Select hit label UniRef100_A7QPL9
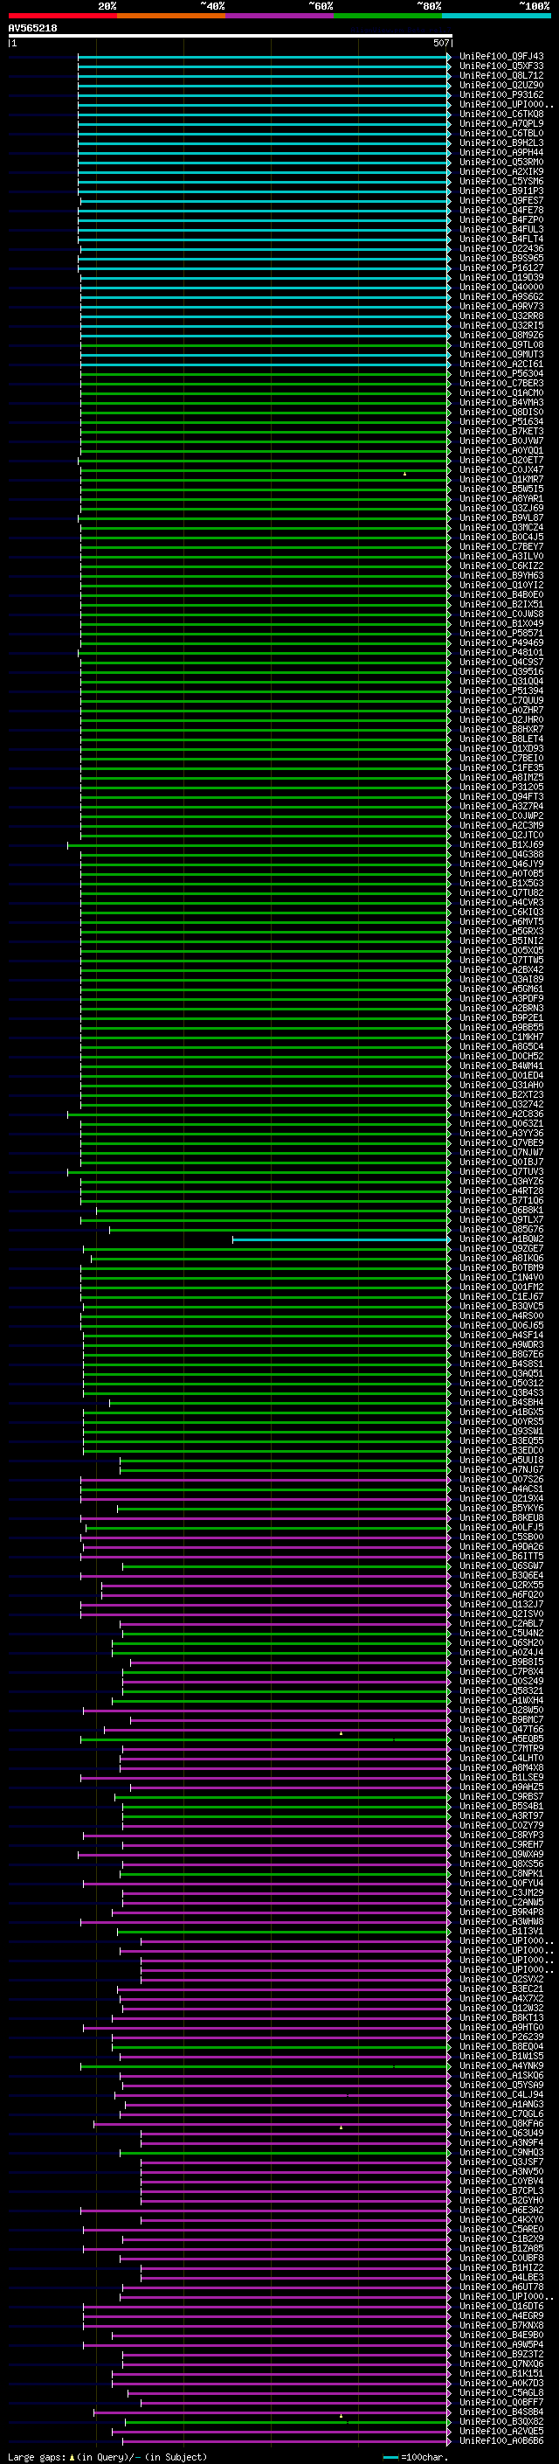 [x=501, y=123]
